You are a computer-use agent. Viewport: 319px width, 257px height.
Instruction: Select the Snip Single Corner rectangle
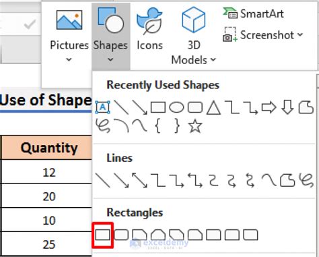[x=139, y=235]
